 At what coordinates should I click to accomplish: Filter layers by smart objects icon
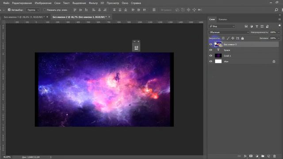(x=267, y=26)
